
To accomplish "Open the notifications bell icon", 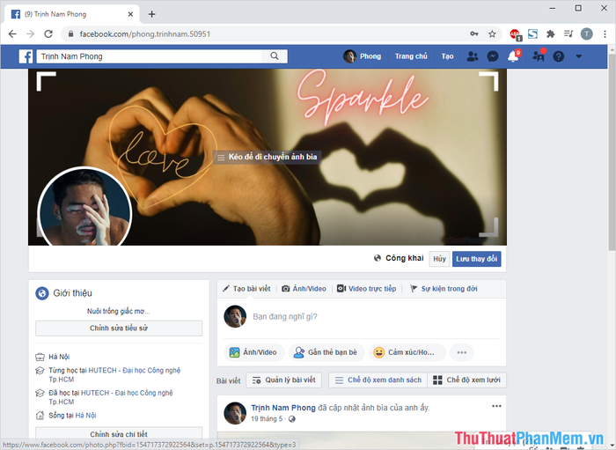I will [513, 56].
